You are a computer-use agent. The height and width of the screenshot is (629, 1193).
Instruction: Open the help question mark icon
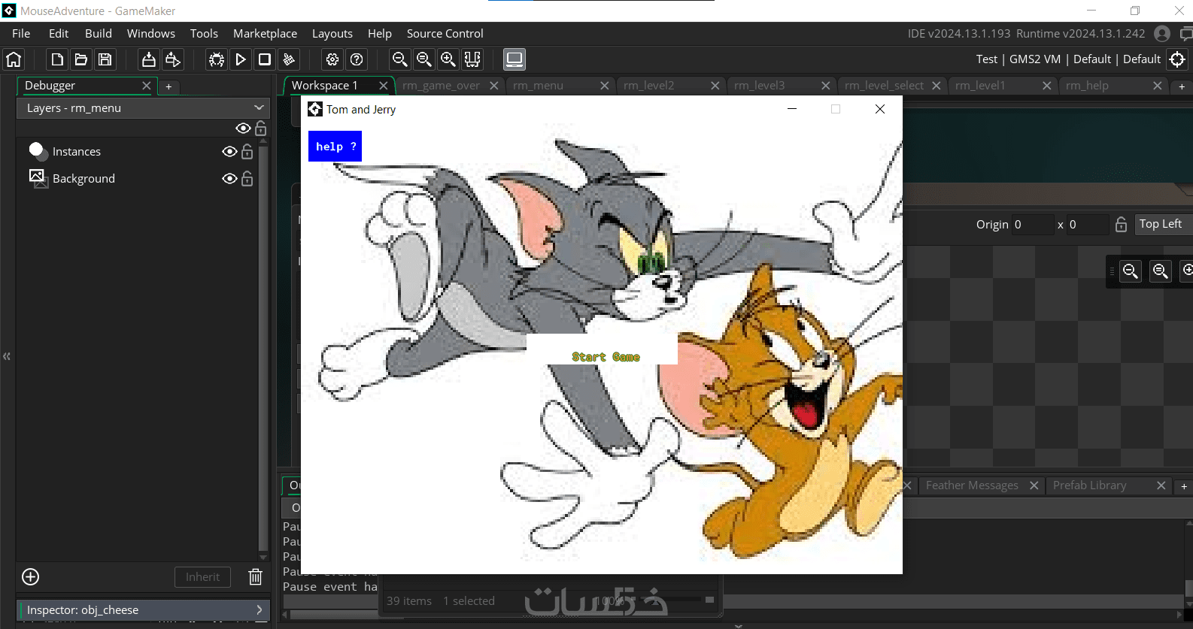click(x=357, y=59)
